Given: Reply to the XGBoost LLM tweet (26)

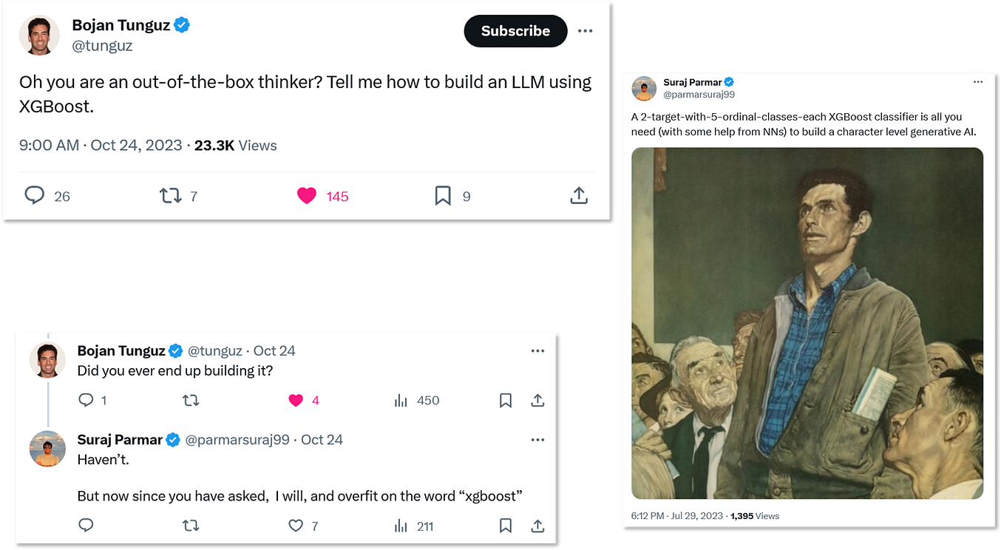Looking at the screenshot, I should [x=35, y=195].
